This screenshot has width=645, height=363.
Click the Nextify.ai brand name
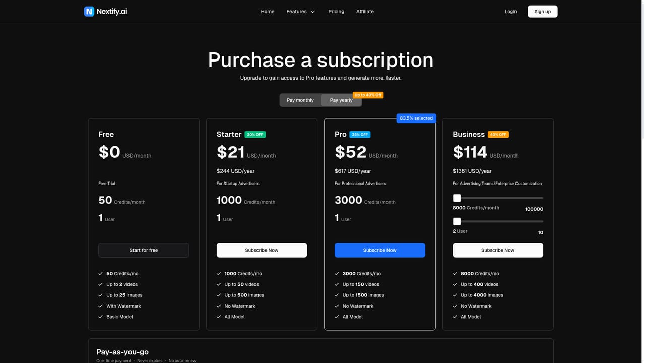pos(112,11)
